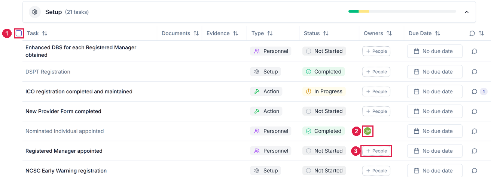Change Not Started status of Enhanced DBS task

(x=324, y=51)
